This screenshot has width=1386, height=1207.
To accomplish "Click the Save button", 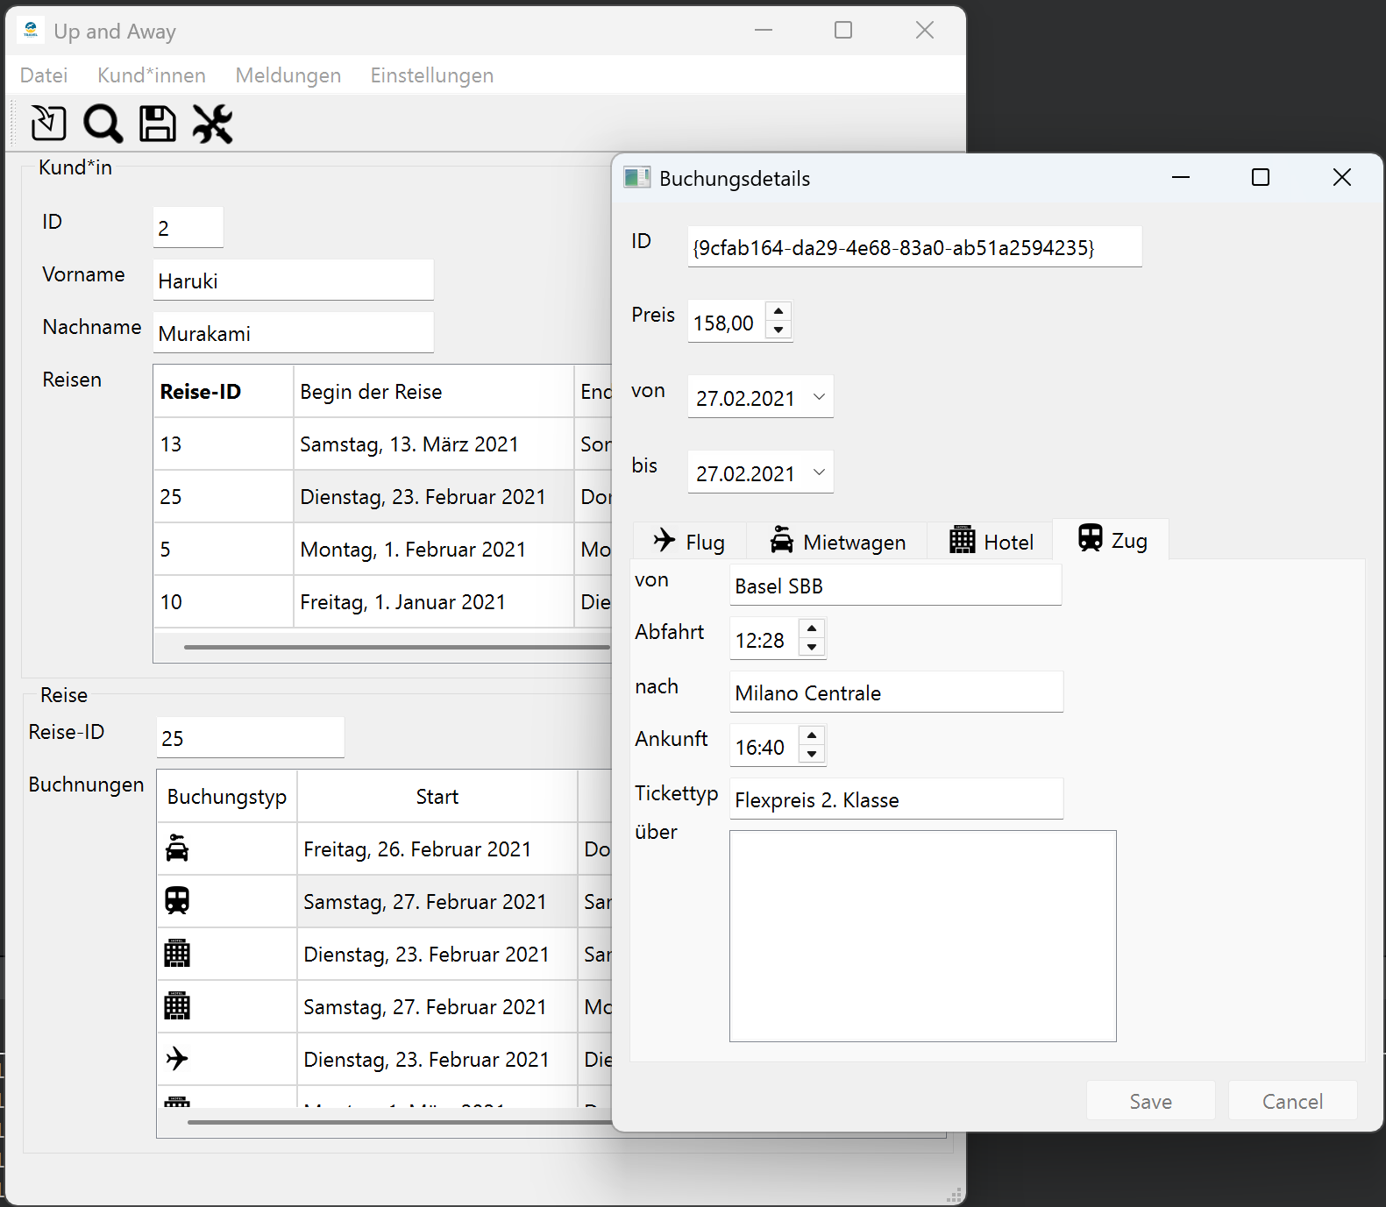I will tap(1150, 1101).
